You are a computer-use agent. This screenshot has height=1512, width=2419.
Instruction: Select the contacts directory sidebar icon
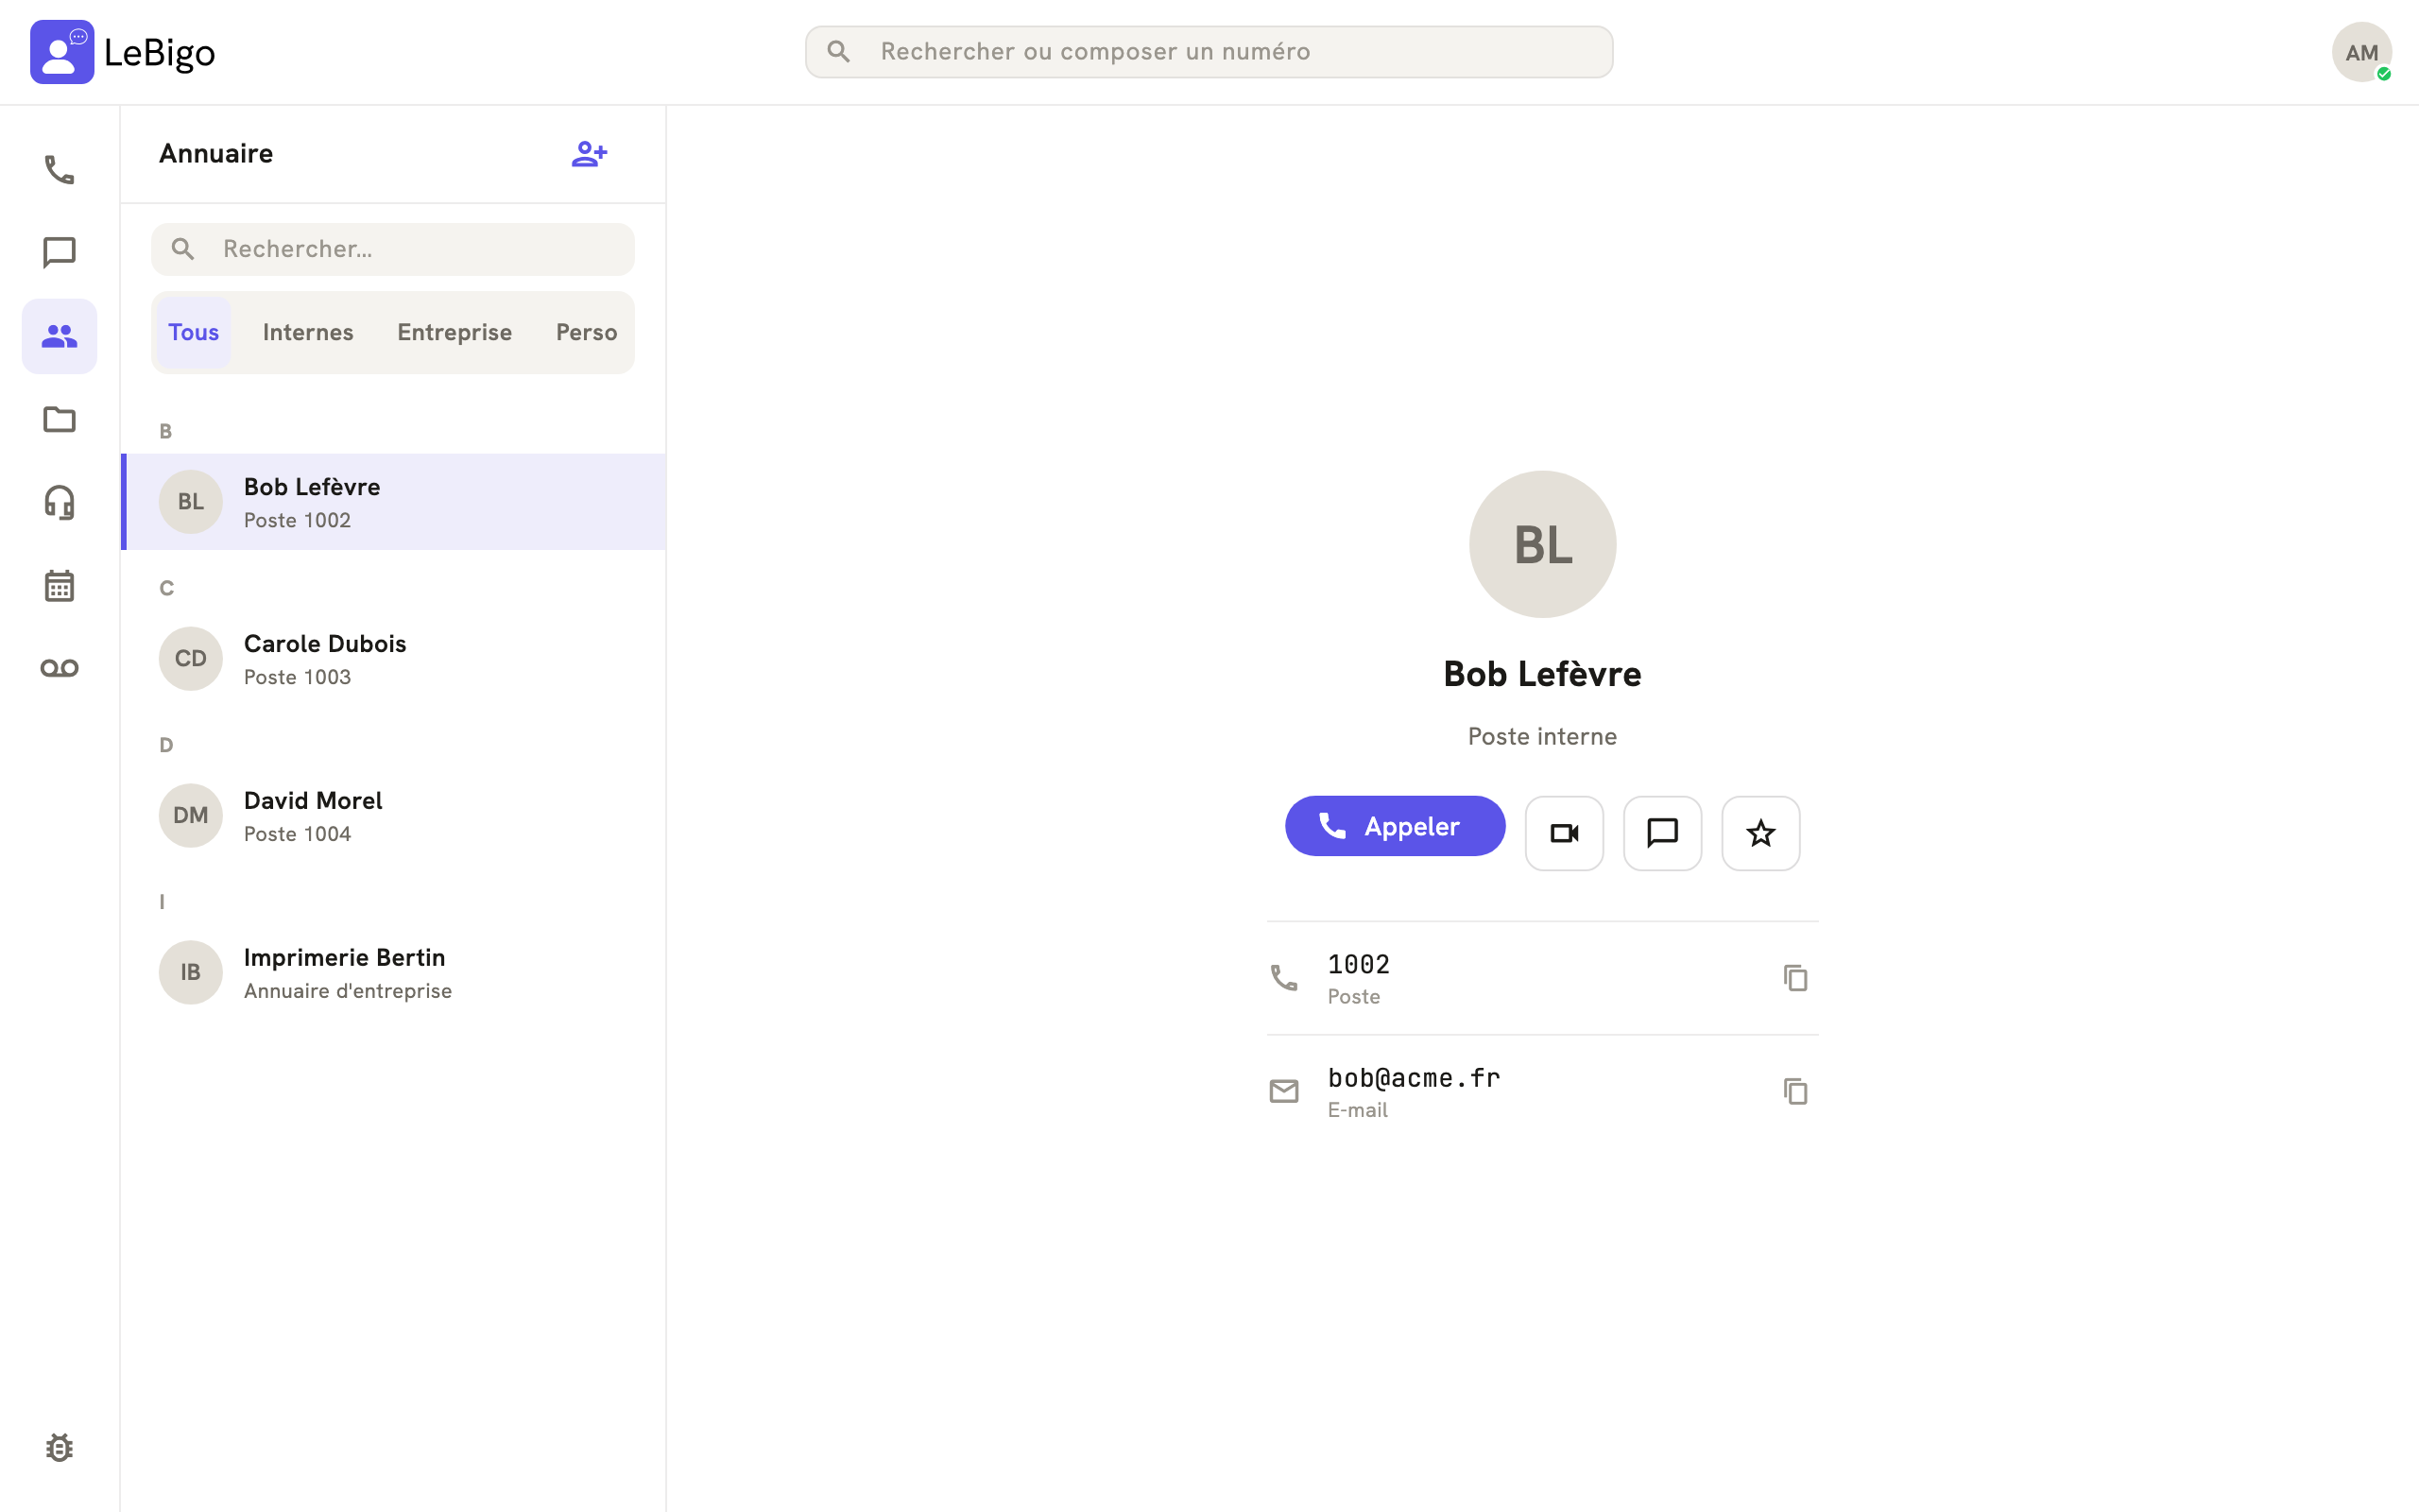(x=59, y=336)
